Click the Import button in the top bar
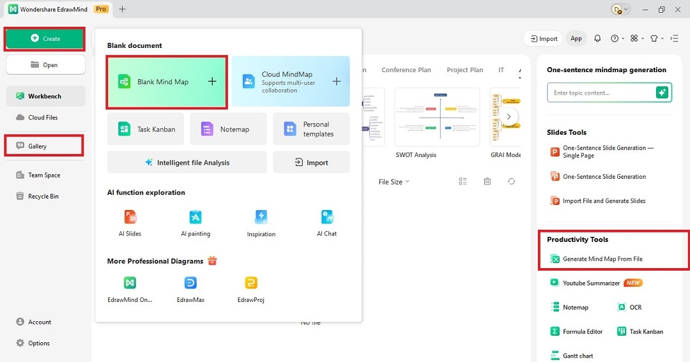690x362 pixels. pos(544,39)
